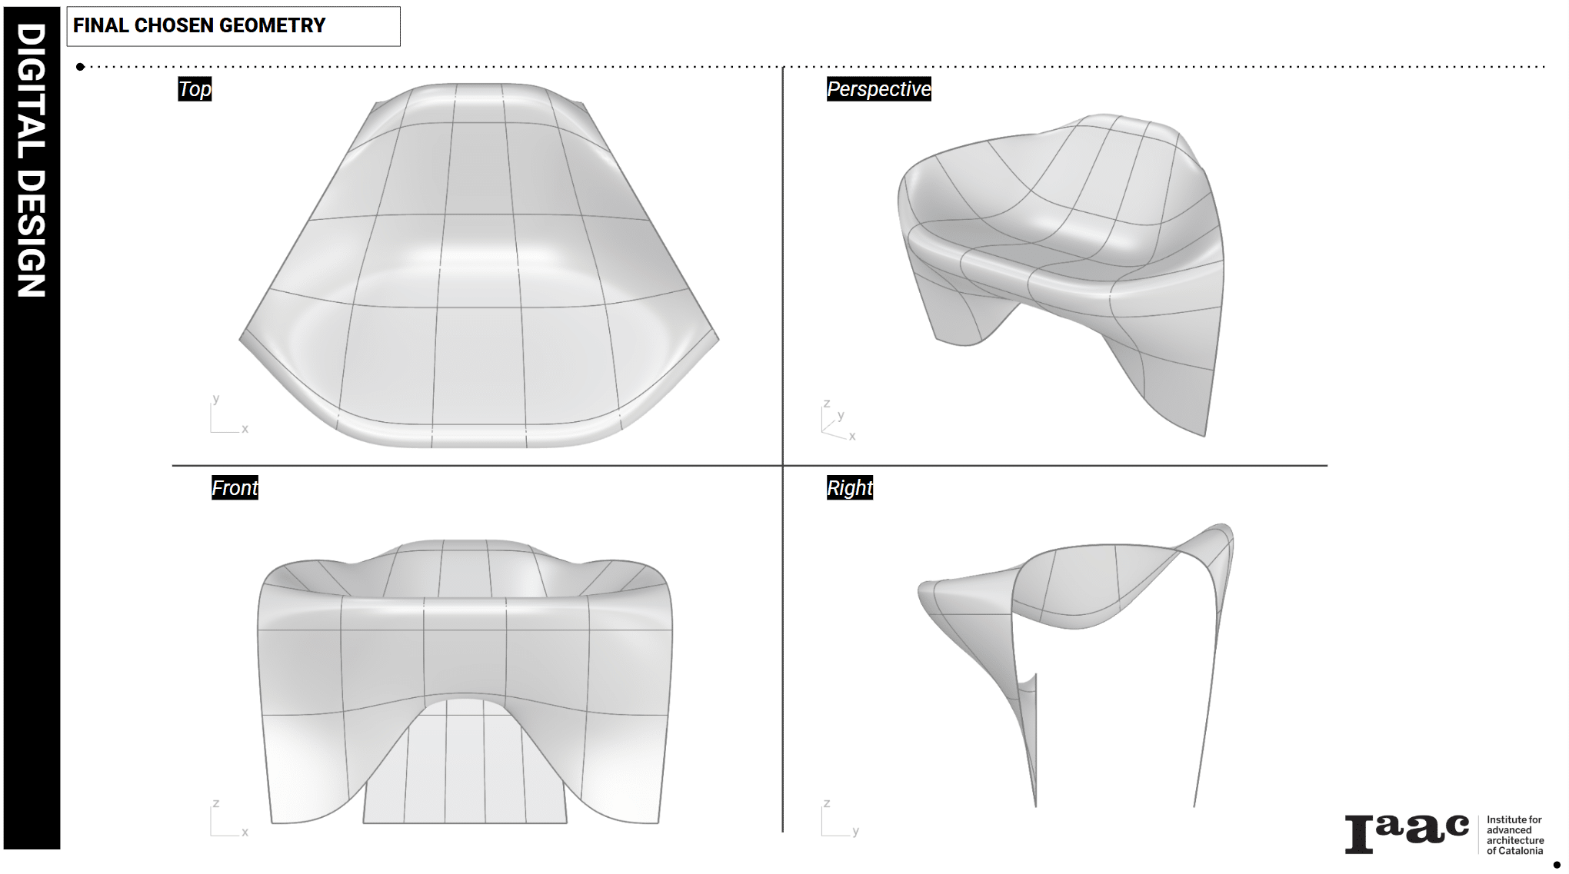
Task: Click the Institute for advanced architecture text
Action: tap(1514, 835)
